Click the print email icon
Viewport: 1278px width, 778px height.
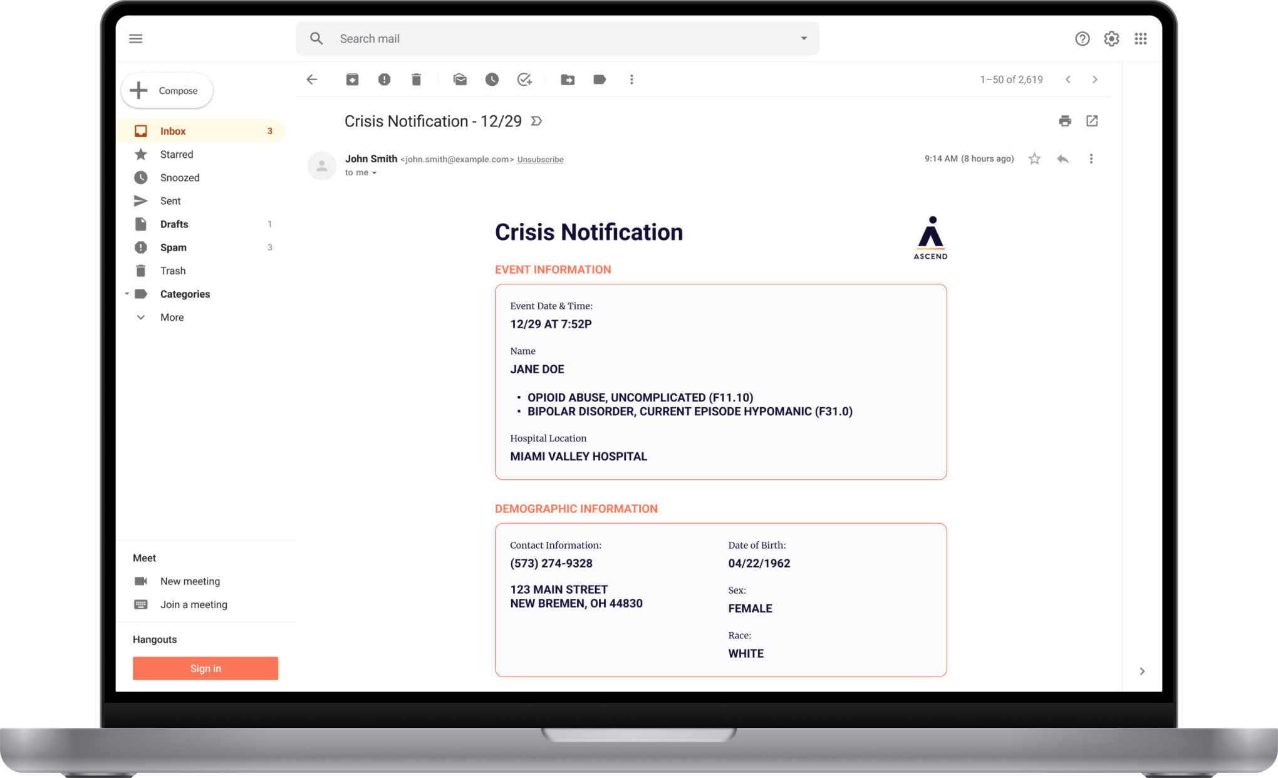[x=1064, y=120]
